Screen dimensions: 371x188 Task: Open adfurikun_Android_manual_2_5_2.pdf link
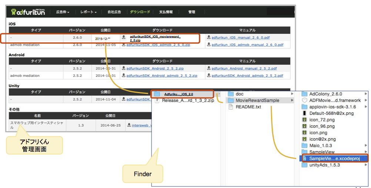tap(244, 68)
